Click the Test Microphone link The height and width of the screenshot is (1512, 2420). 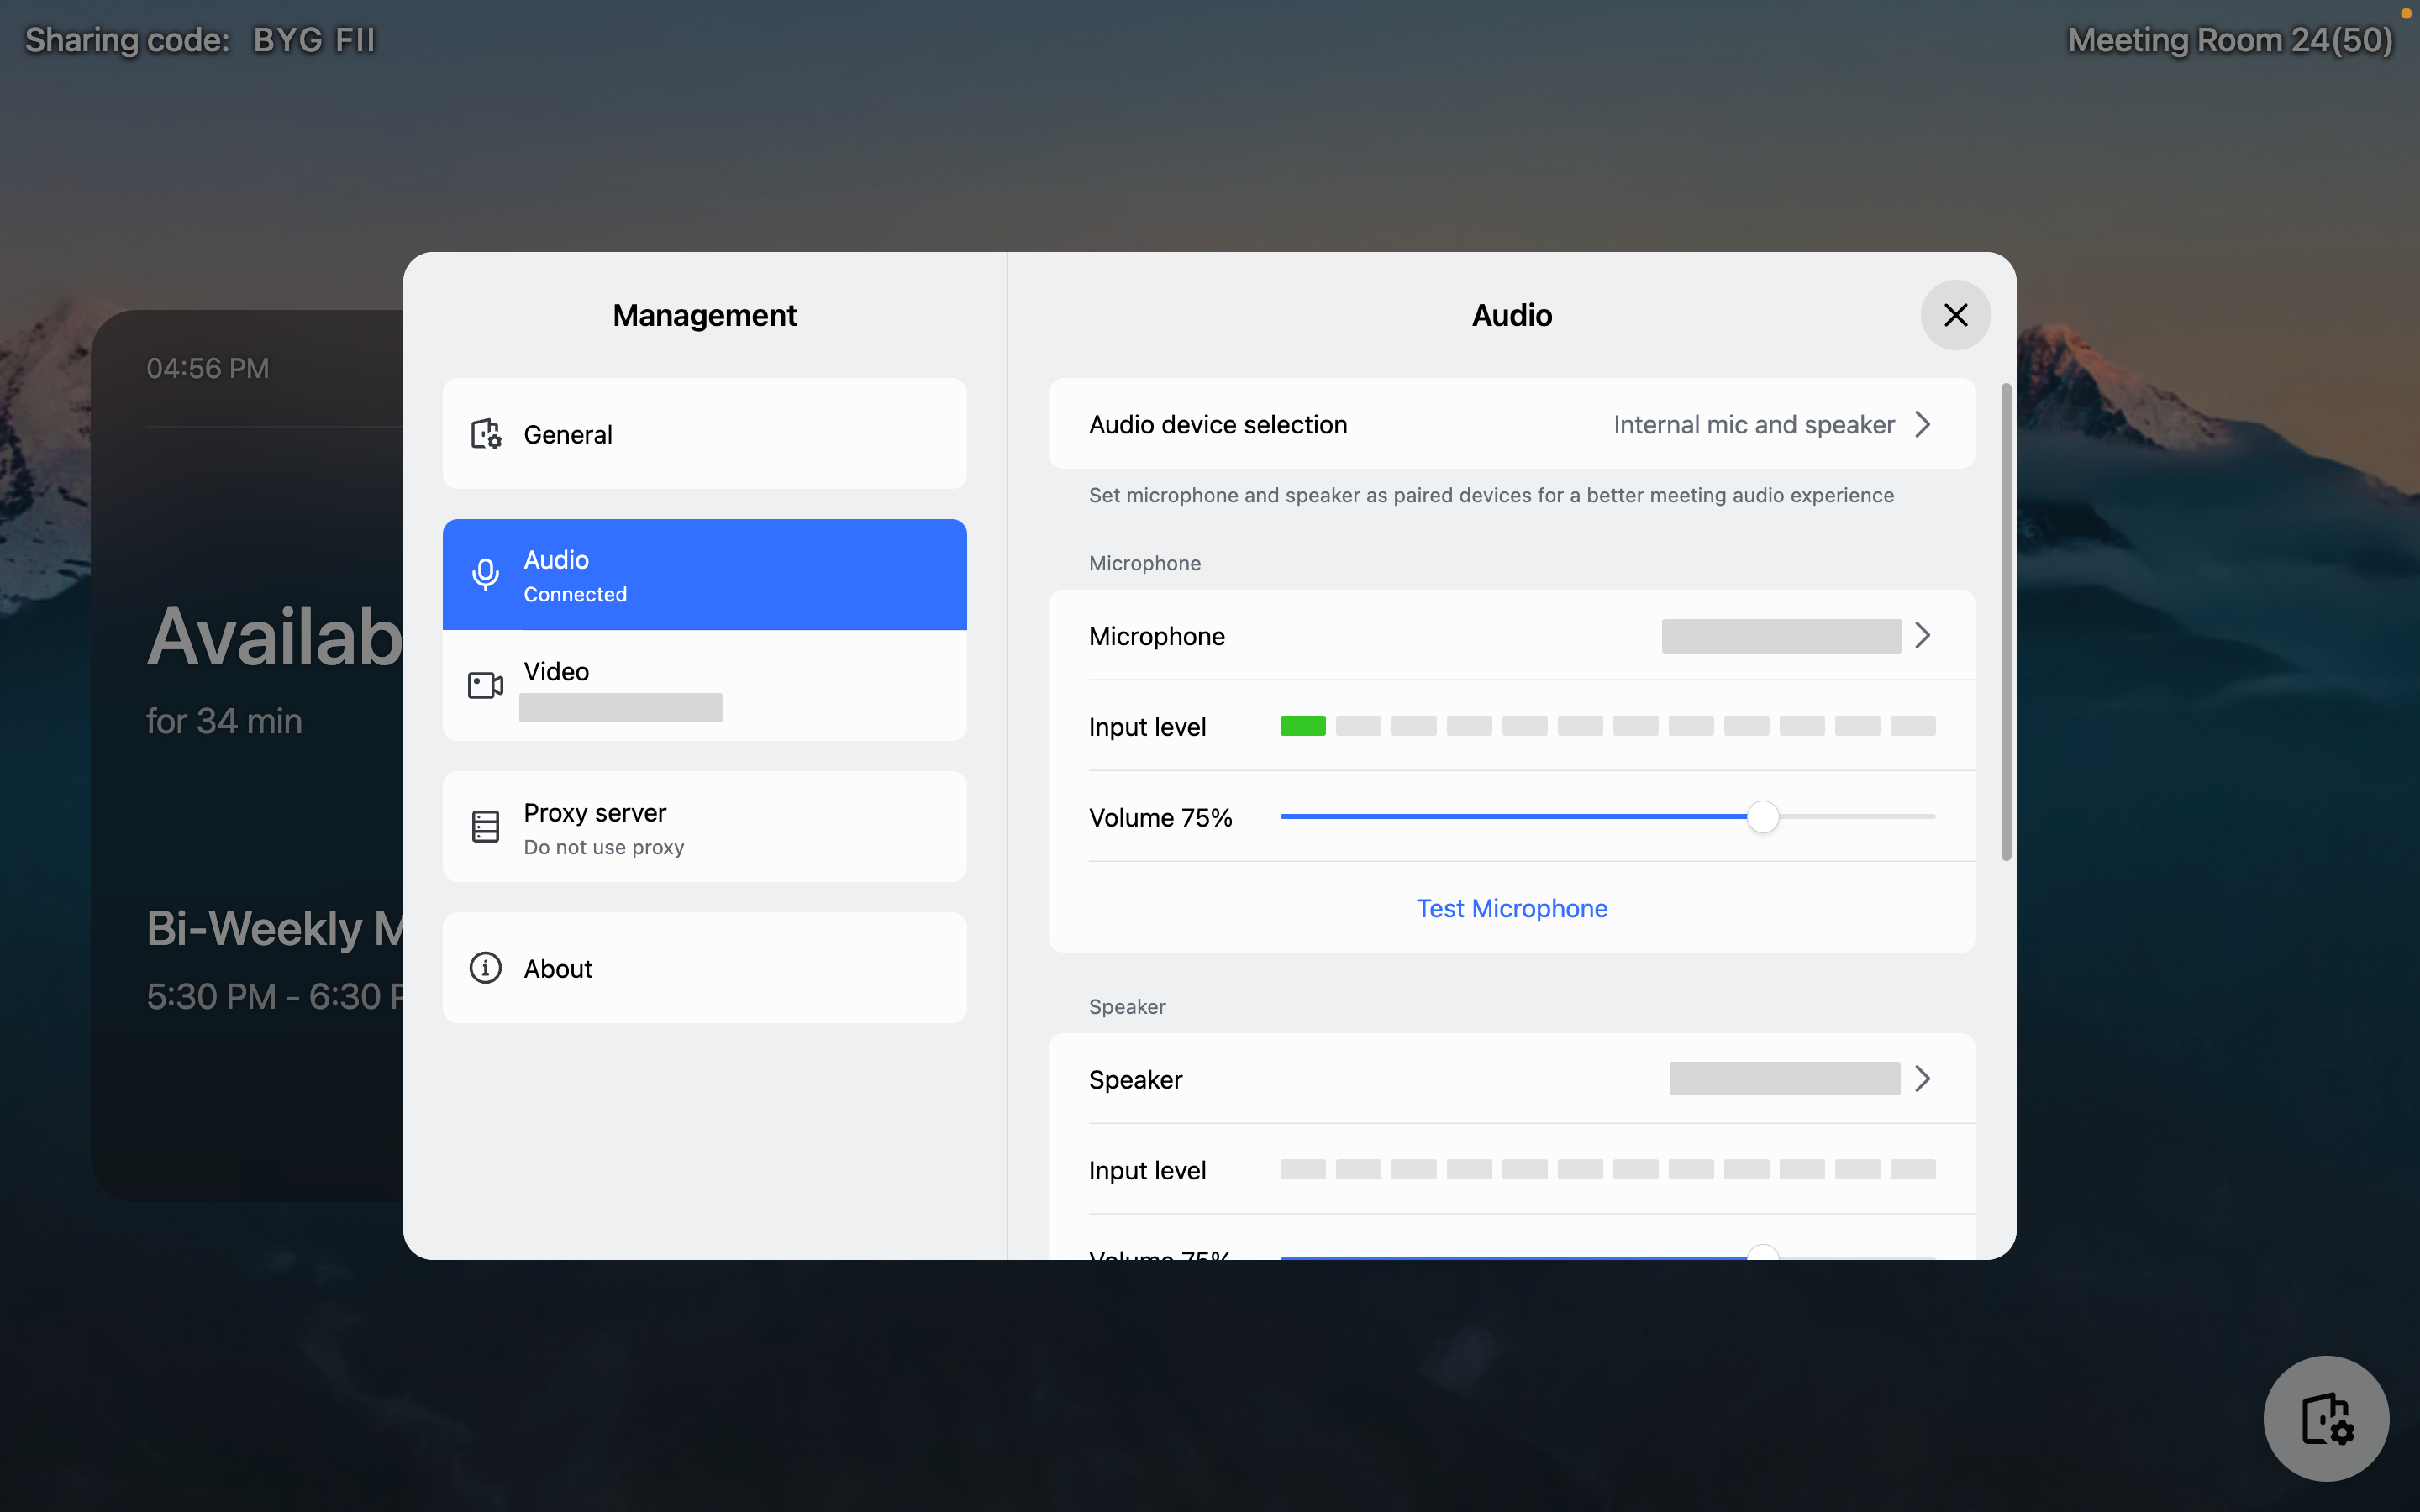[1511, 908]
